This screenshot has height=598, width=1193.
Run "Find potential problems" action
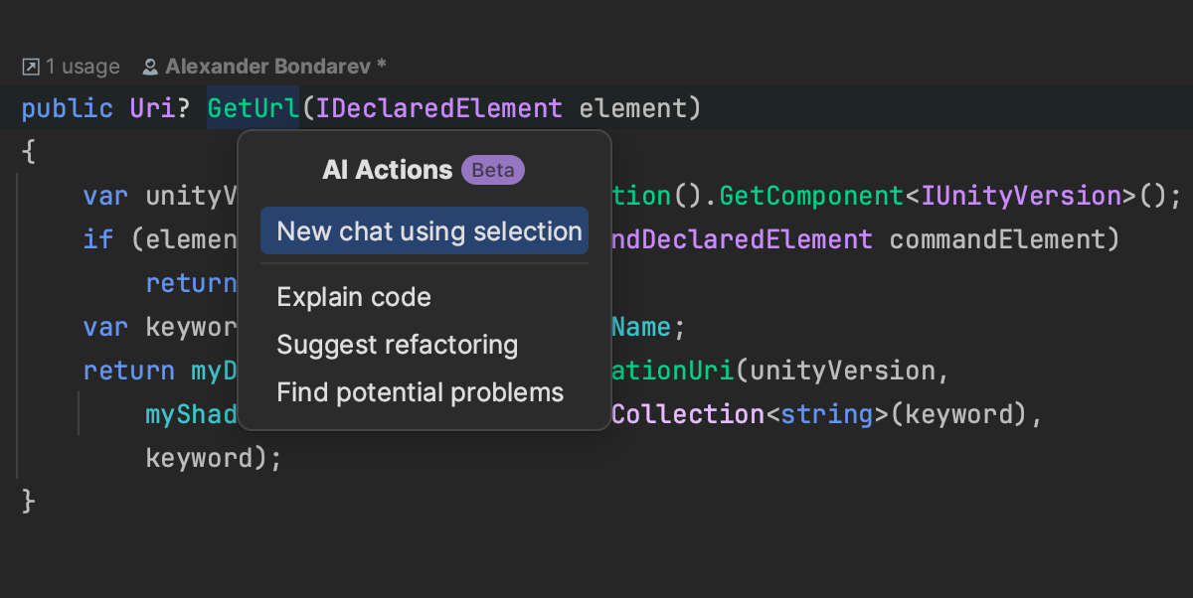pyautogui.click(x=420, y=392)
